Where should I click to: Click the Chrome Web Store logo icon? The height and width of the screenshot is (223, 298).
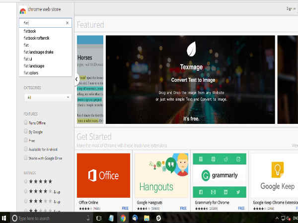[23, 11]
